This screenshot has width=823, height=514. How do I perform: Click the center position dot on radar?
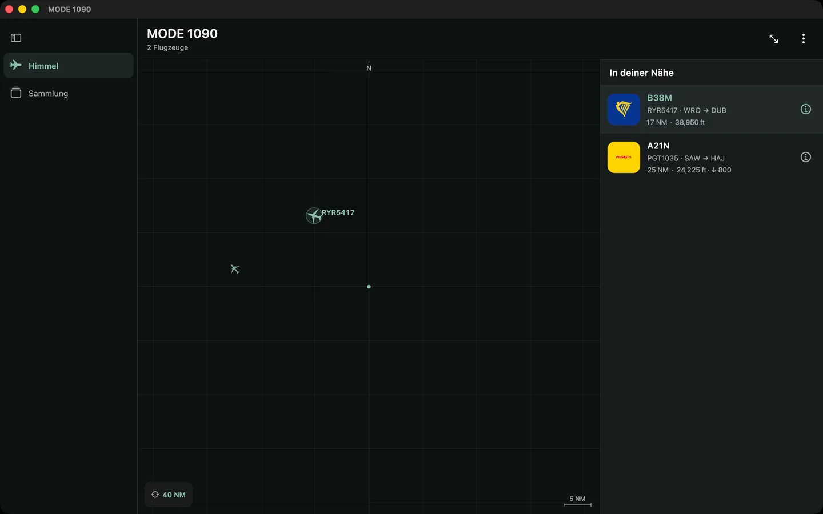tap(369, 287)
